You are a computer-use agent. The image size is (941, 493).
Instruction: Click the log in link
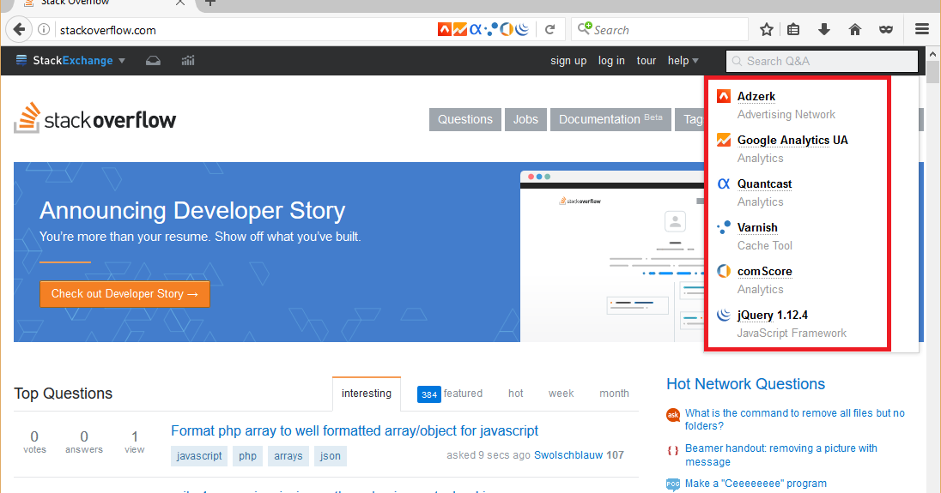611,61
